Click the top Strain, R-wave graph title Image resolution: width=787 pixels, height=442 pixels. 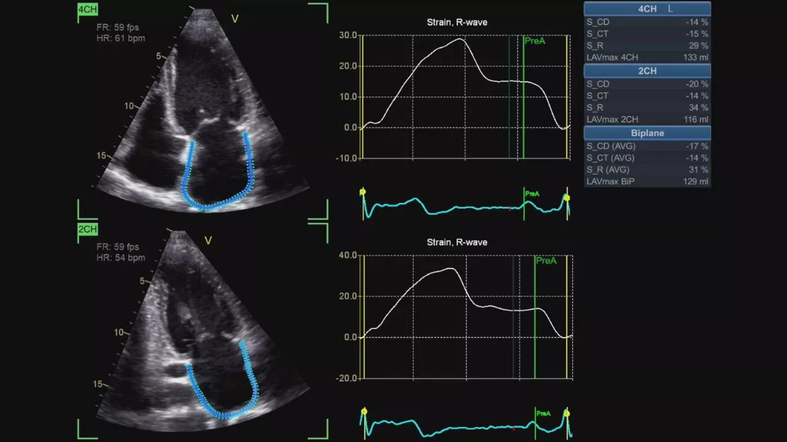click(x=457, y=23)
